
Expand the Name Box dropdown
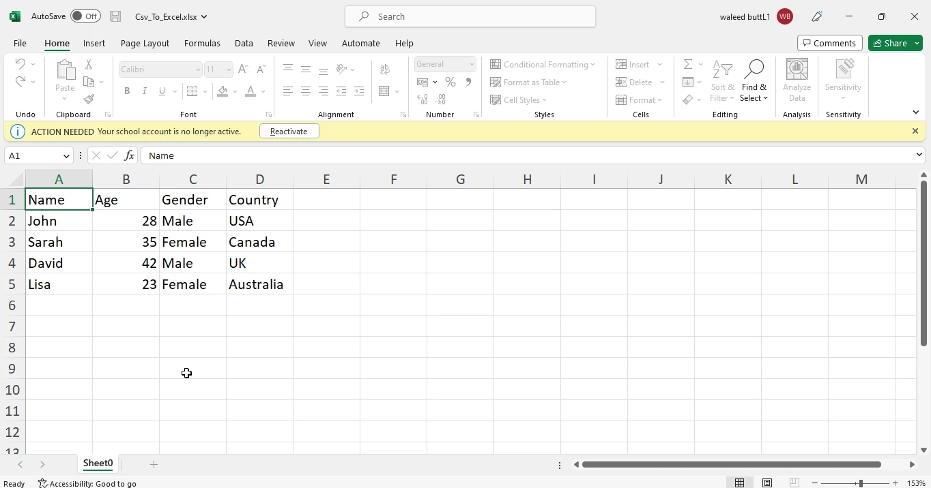(x=66, y=156)
